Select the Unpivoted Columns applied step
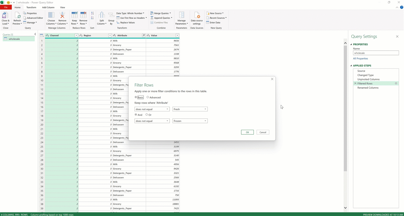 point(368,79)
